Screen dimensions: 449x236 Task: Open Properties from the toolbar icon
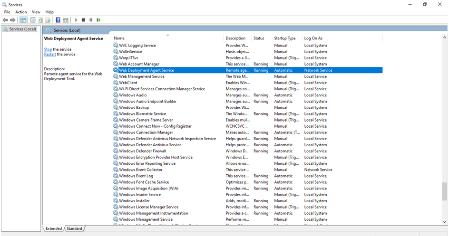point(33,20)
